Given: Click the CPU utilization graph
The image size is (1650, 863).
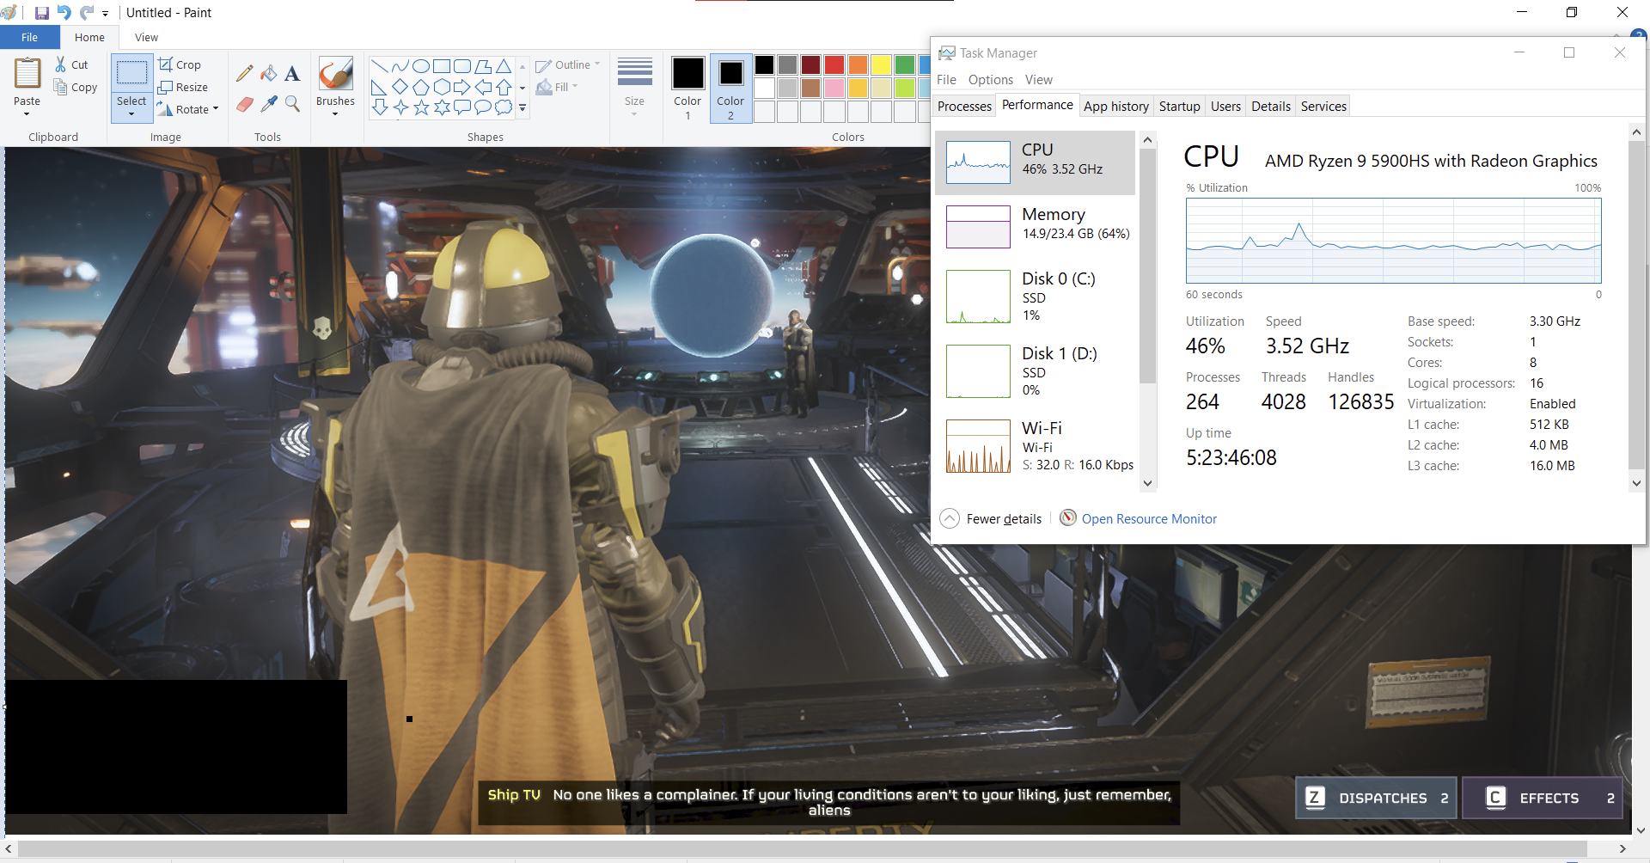Looking at the screenshot, I should pyautogui.click(x=1393, y=241).
